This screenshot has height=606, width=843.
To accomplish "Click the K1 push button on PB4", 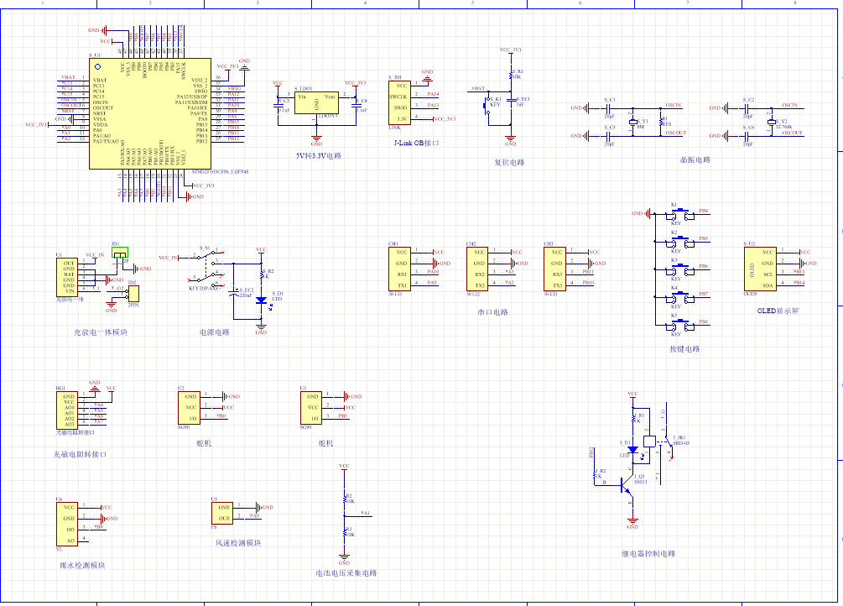I will pos(681,214).
